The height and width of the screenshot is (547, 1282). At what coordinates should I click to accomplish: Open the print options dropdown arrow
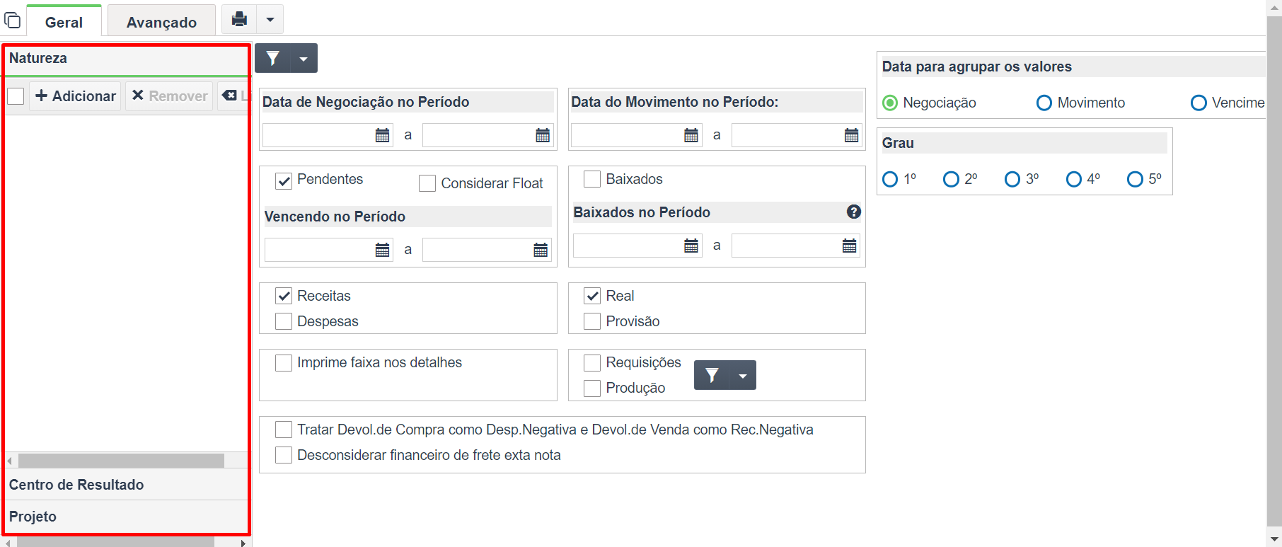coord(270,19)
